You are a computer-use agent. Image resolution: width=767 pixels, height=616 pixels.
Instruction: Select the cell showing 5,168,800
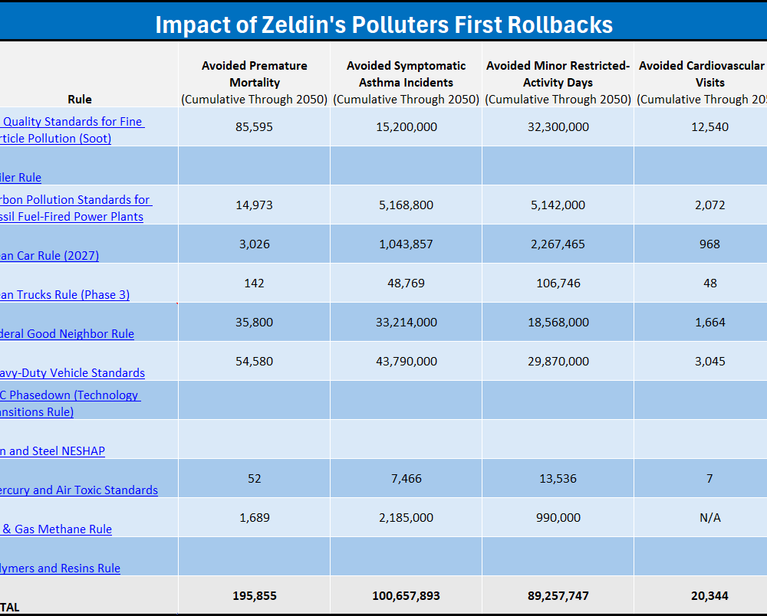click(x=406, y=205)
